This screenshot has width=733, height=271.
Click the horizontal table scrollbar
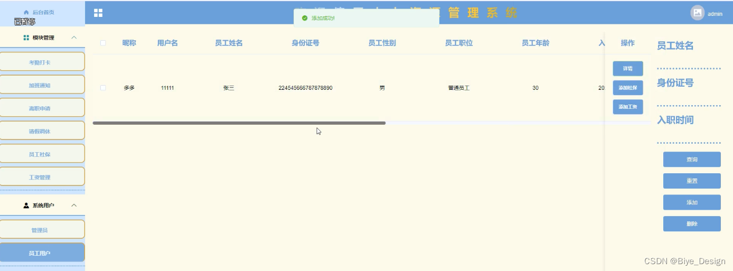(239, 123)
